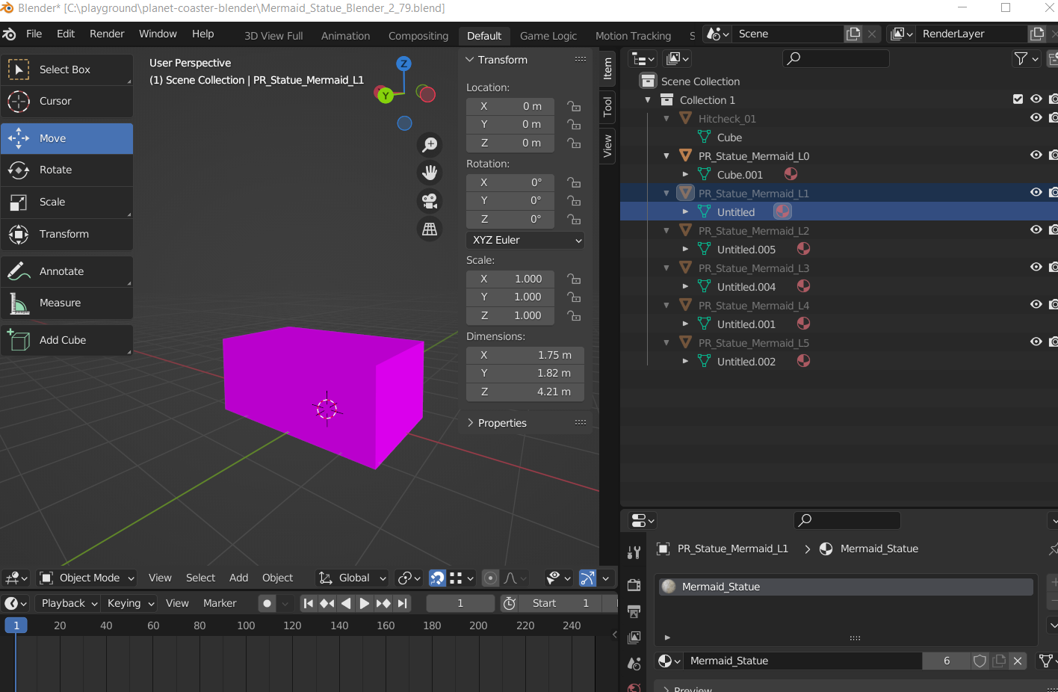Click the fake user shield icon

[x=980, y=661]
